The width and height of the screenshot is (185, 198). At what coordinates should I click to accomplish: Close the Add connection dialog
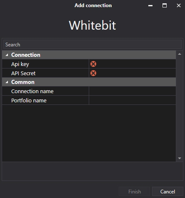click(x=179, y=5)
